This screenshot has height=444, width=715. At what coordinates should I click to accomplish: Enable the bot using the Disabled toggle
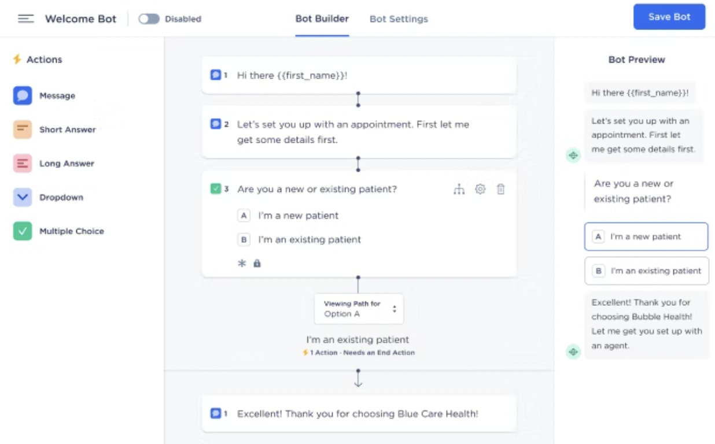(x=149, y=18)
